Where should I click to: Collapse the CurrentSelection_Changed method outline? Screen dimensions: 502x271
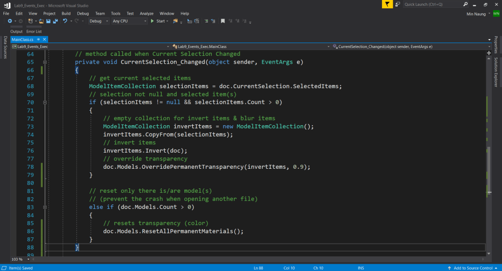pos(45,62)
